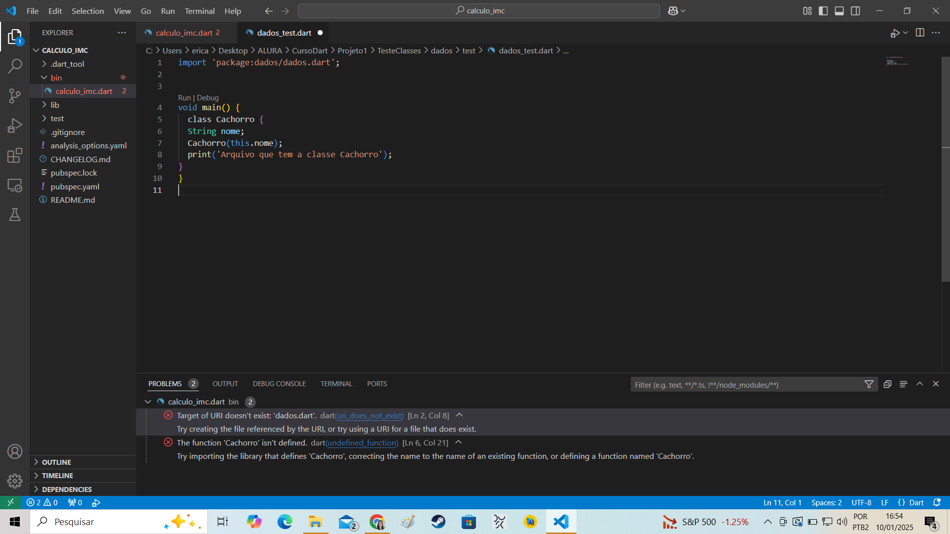Viewport: 950px width, 534px height.
Task: Open the Remote Explorer view
Action: click(x=15, y=185)
